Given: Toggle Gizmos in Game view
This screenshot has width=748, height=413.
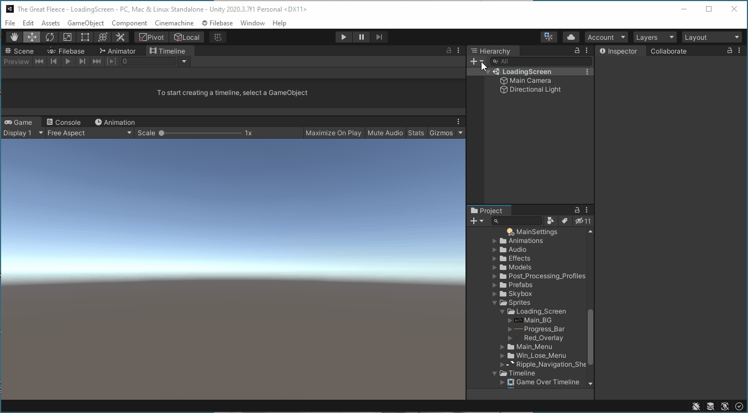Looking at the screenshot, I should pyautogui.click(x=441, y=133).
